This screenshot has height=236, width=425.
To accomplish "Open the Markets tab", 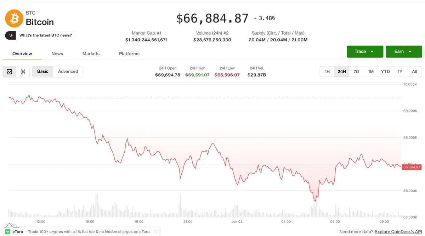I will pyautogui.click(x=91, y=54).
